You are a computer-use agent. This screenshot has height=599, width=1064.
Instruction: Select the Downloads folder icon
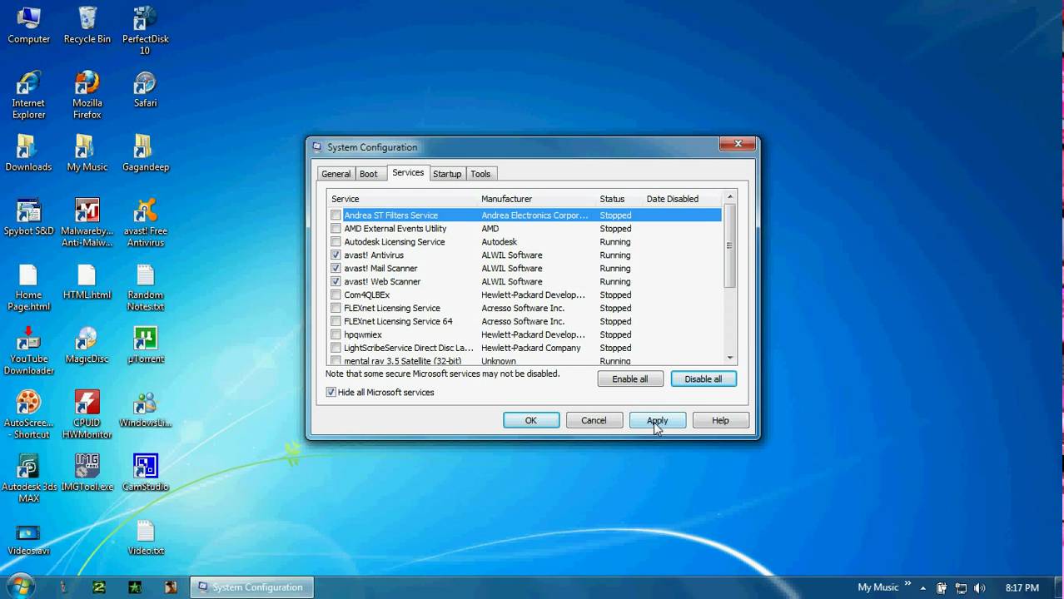pyautogui.click(x=28, y=152)
